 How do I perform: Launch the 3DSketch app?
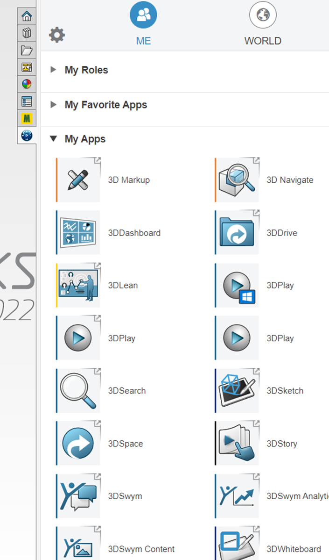237,391
